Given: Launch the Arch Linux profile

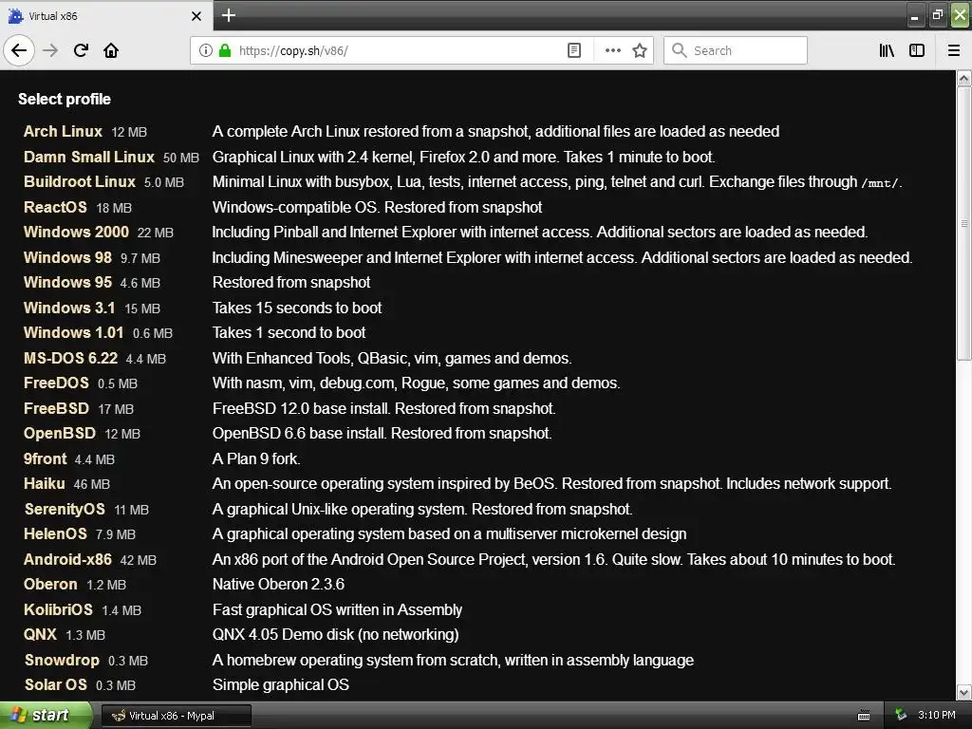Looking at the screenshot, I should pyautogui.click(x=63, y=131).
